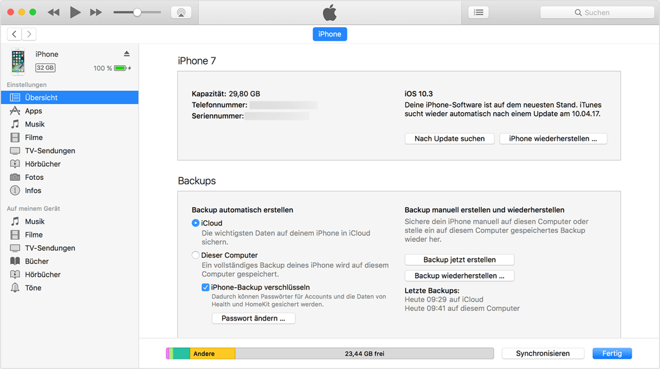This screenshot has width=660, height=369.
Task: Click the 32 GB capacity badge
Action: (45, 68)
